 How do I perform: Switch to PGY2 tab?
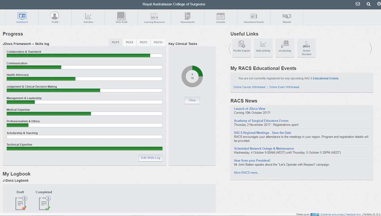(130, 42)
